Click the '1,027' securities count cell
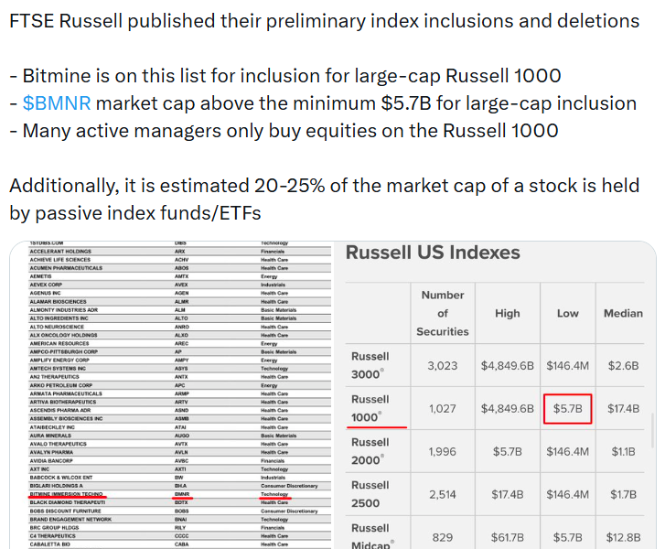Screen dimensions: 665x549 click(443, 409)
